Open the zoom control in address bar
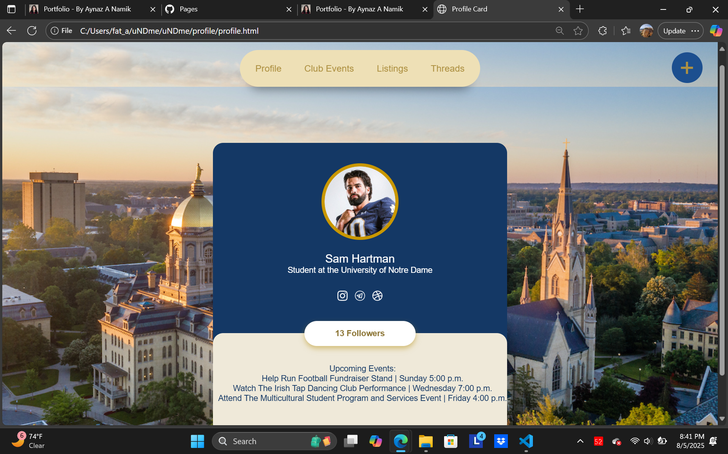The image size is (728, 454). click(x=559, y=31)
